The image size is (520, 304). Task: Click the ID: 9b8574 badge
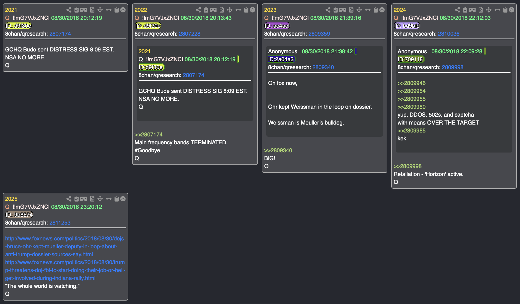[x=19, y=215]
